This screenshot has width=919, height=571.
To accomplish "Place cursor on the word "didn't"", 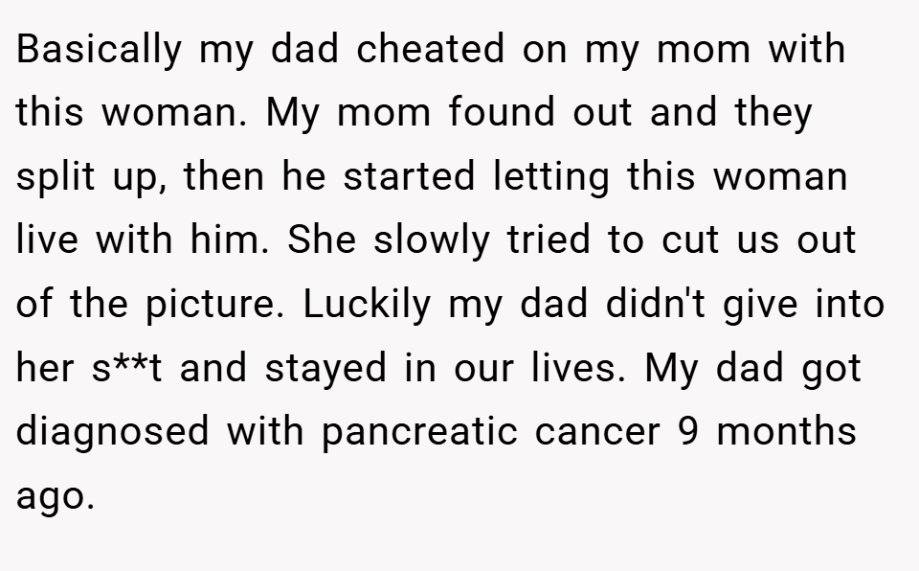I will (655, 304).
